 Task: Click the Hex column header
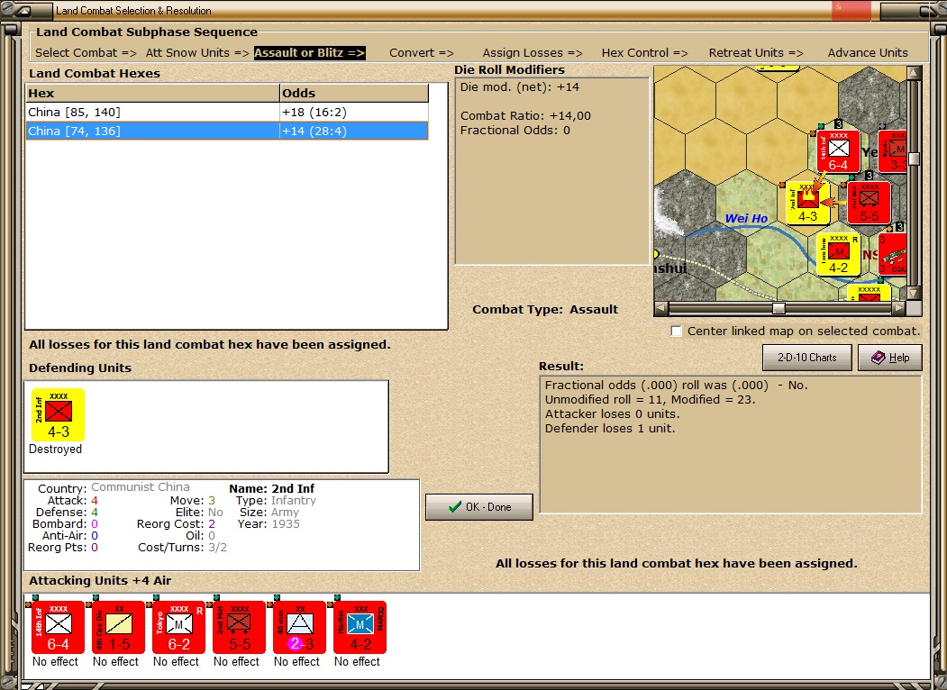152,93
